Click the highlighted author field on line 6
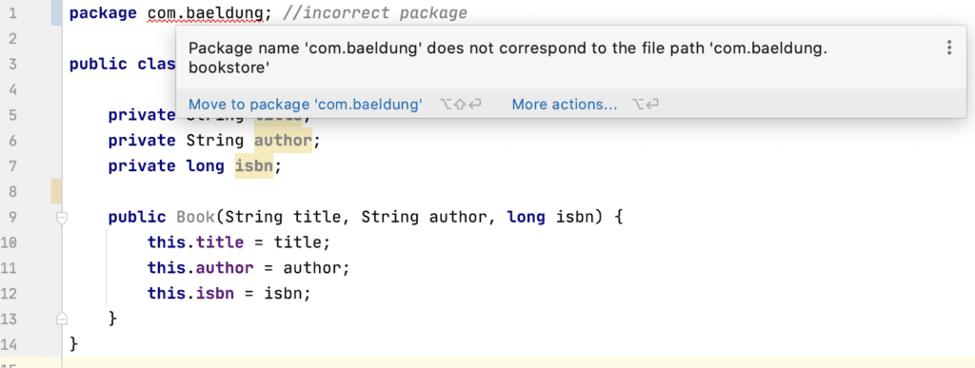Image resolution: width=975 pixels, height=368 pixels. (x=282, y=141)
